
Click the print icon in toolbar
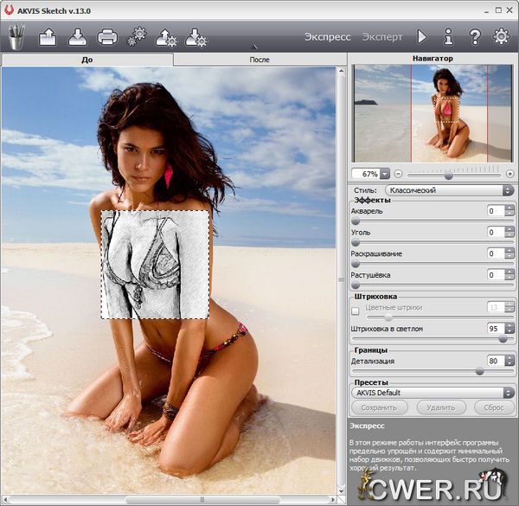(106, 37)
